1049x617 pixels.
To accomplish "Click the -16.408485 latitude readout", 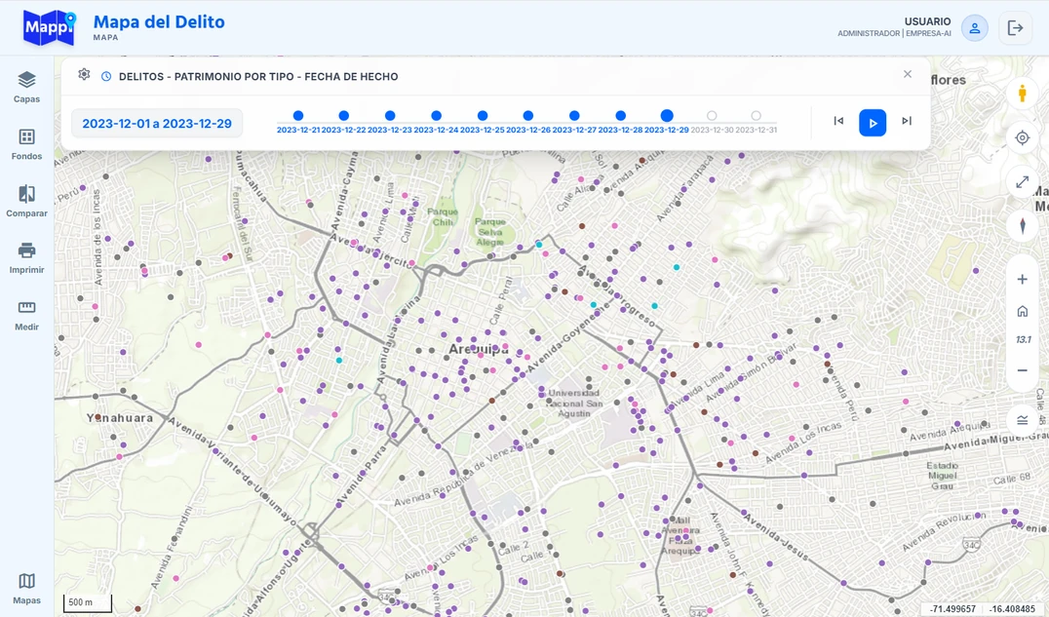I will coord(1012,609).
